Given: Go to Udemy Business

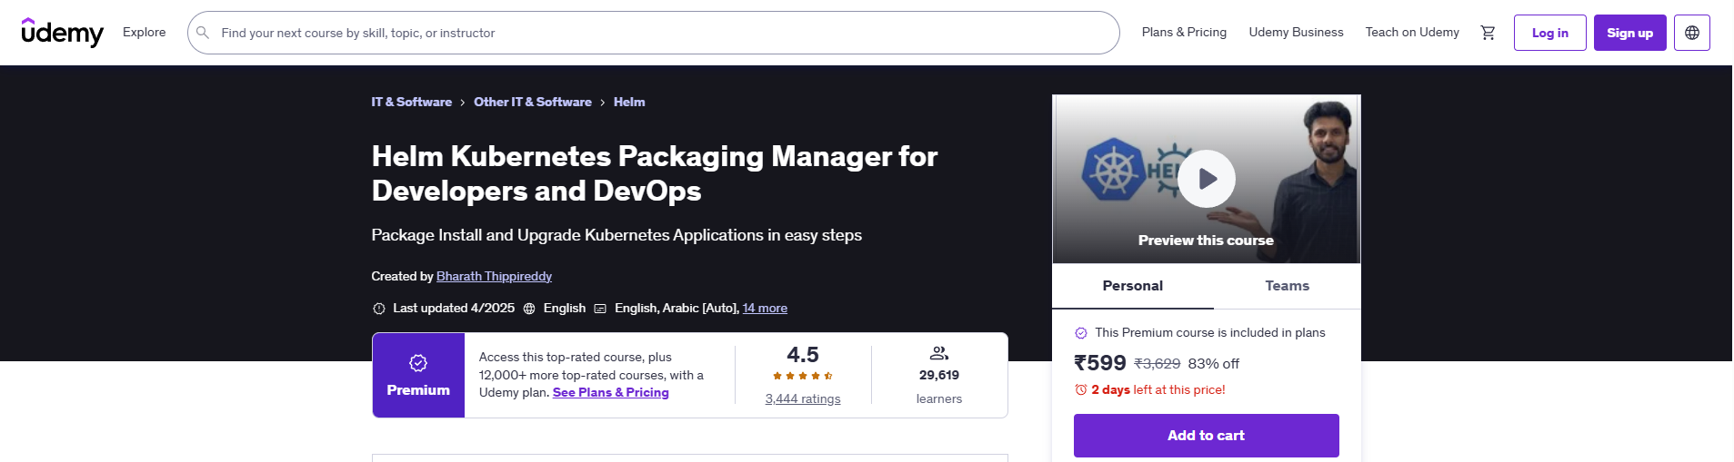Looking at the screenshot, I should click(1296, 32).
